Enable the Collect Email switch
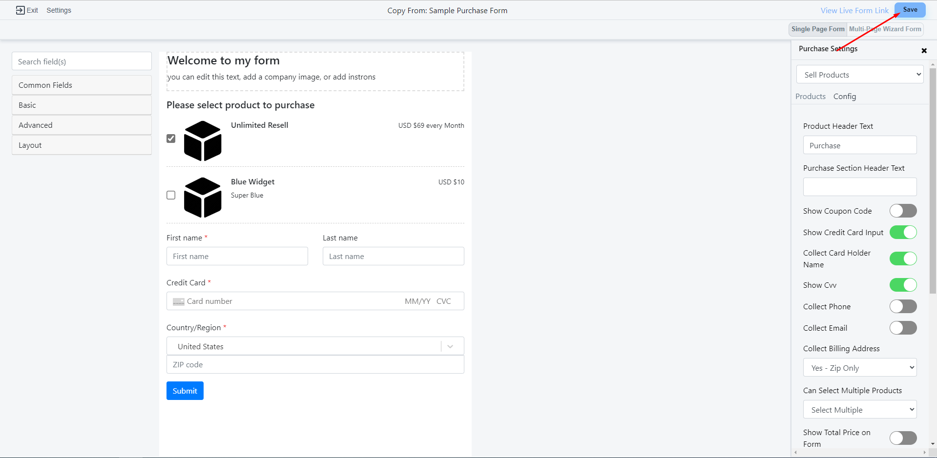 click(903, 328)
